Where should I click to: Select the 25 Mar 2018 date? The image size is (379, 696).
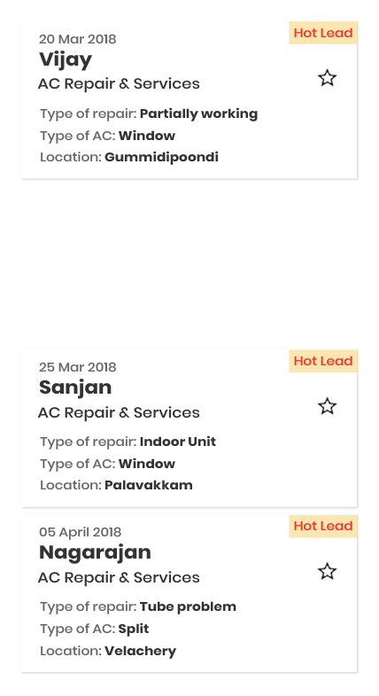point(78,367)
